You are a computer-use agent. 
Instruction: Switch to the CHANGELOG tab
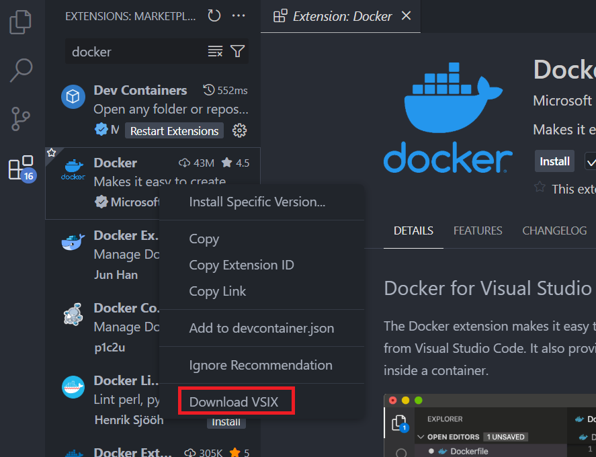click(554, 231)
